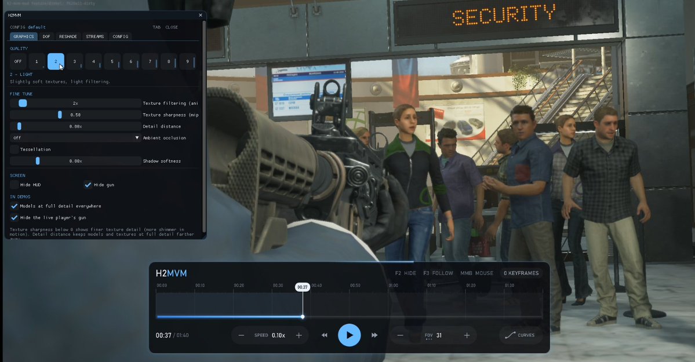Select quality preset 6
This screenshot has height=362, width=695.
(x=131, y=61)
